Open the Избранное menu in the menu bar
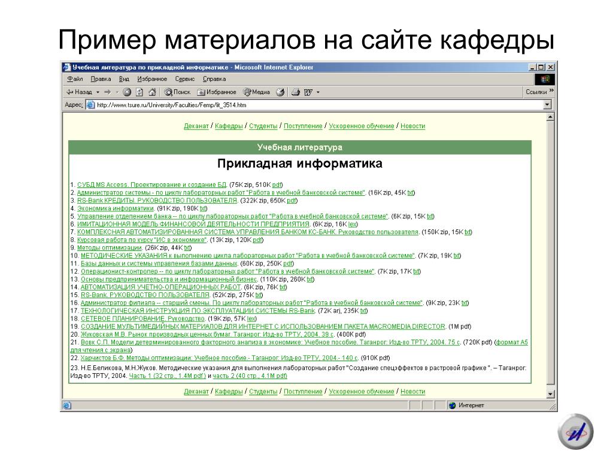This screenshot has height=460, width=613. coord(152,79)
